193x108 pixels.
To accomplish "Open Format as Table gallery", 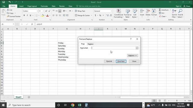I will [x=128, y=13].
